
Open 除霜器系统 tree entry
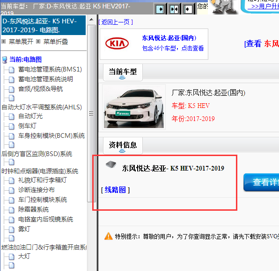point(33,209)
